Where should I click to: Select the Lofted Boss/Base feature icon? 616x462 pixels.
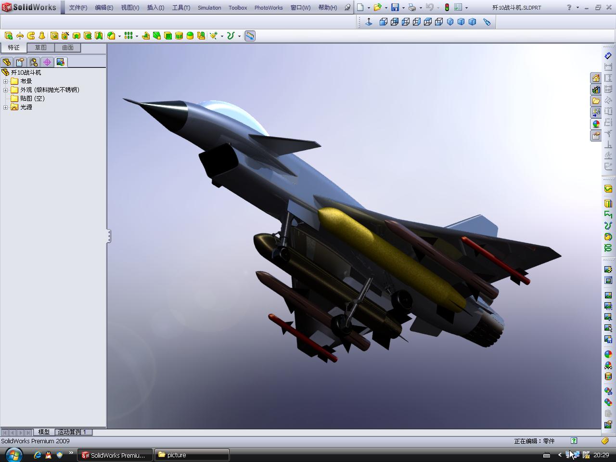[x=42, y=36]
